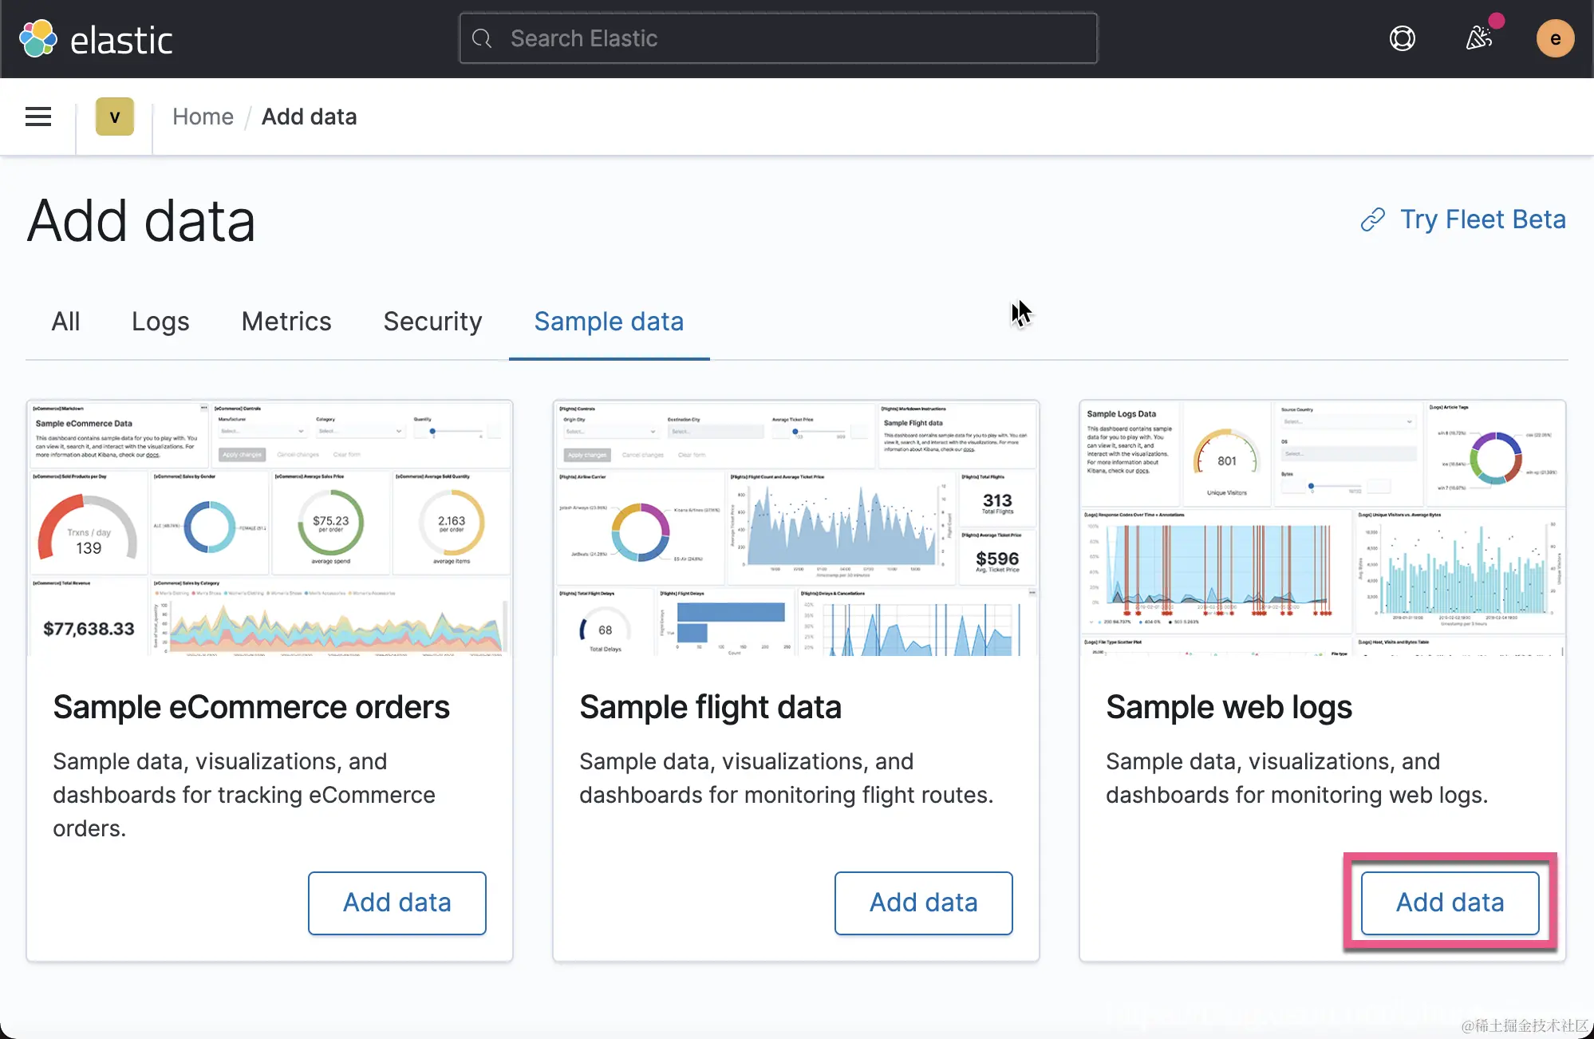Click the search magnifier icon

[482, 38]
